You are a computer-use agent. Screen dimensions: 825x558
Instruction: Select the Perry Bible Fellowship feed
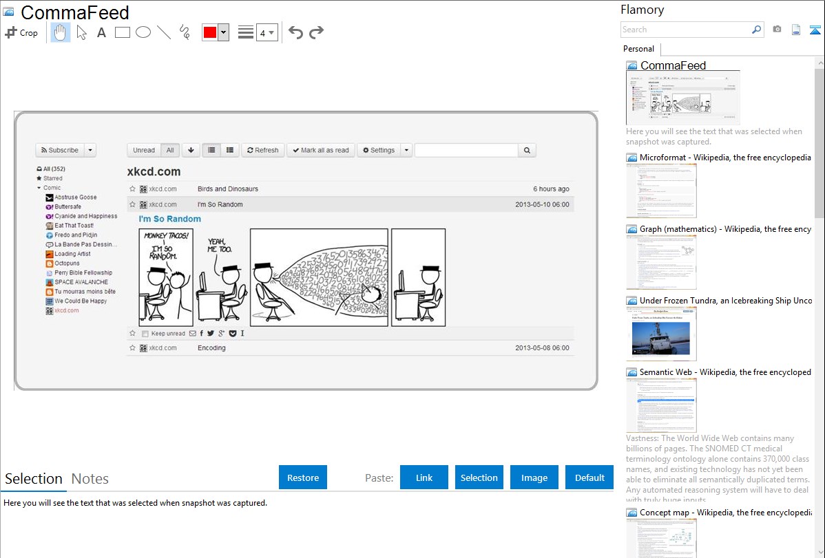point(79,273)
